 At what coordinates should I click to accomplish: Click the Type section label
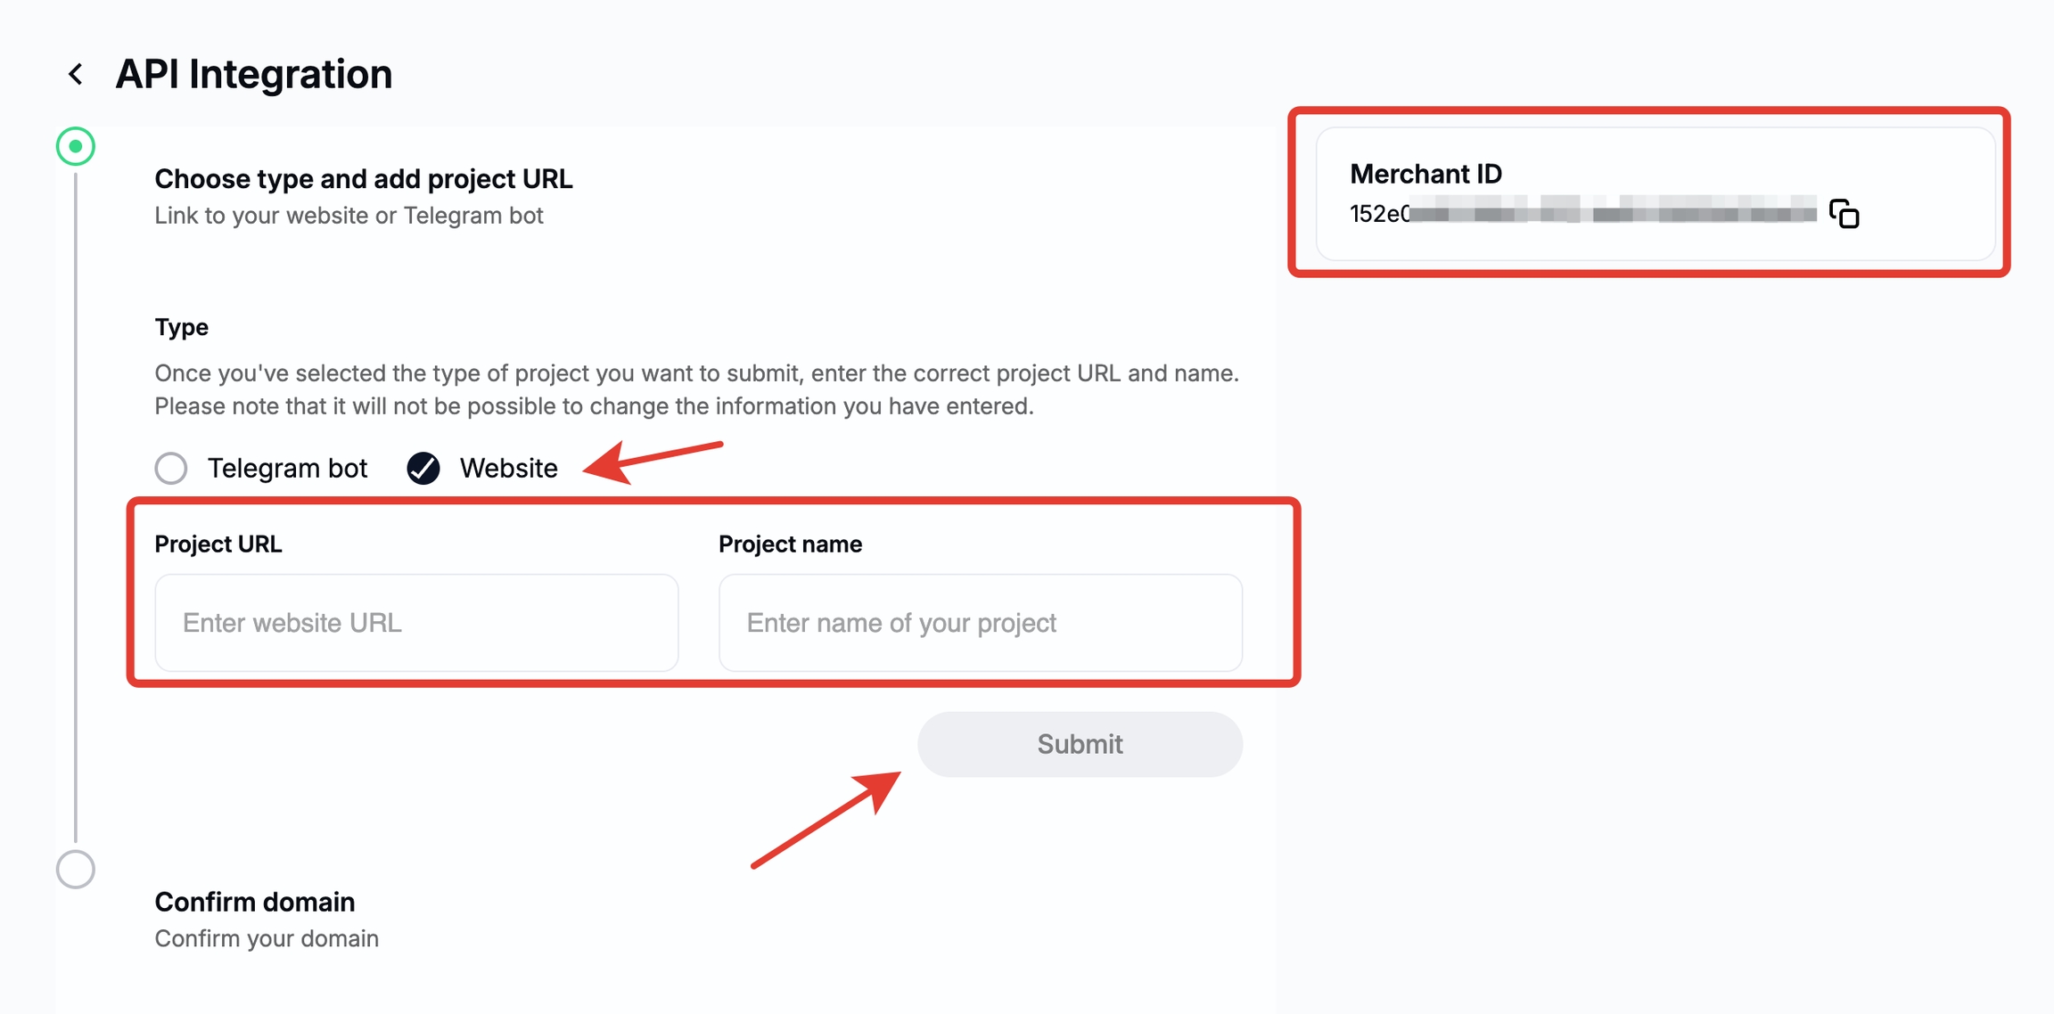pyautogui.click(x=182, y=327)
